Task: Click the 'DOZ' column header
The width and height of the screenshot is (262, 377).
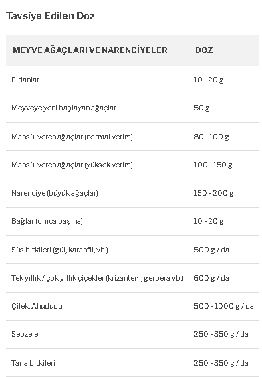Action: (204, 50)
